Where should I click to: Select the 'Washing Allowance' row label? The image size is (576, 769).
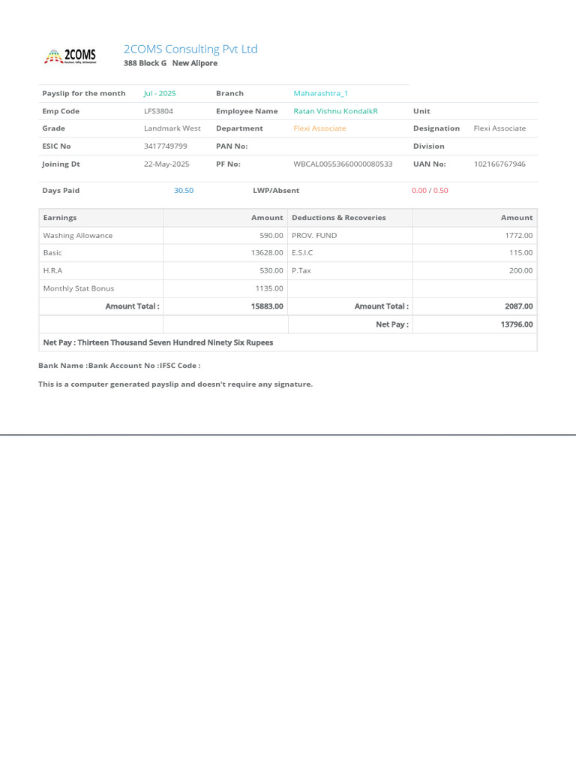tap(78, 236)
